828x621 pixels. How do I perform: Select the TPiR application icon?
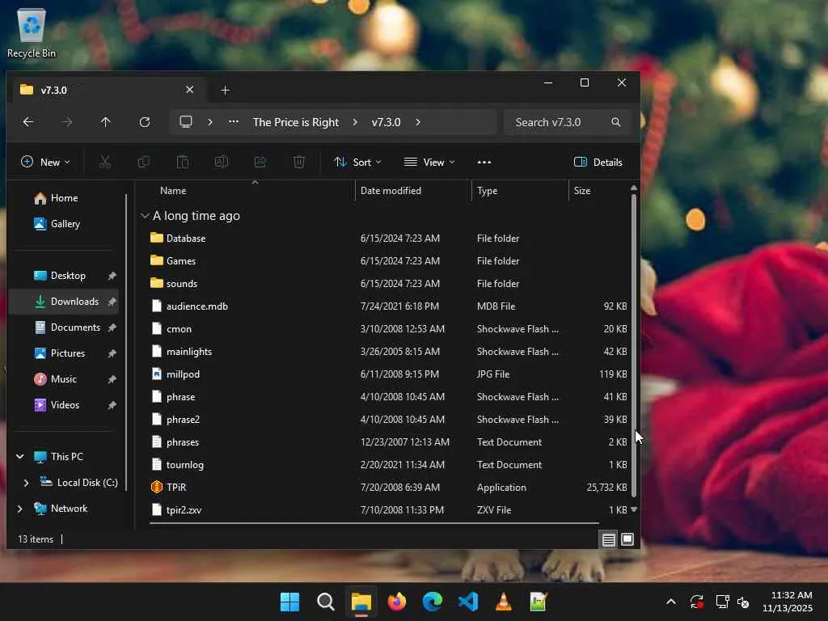[x=156, y=487]
